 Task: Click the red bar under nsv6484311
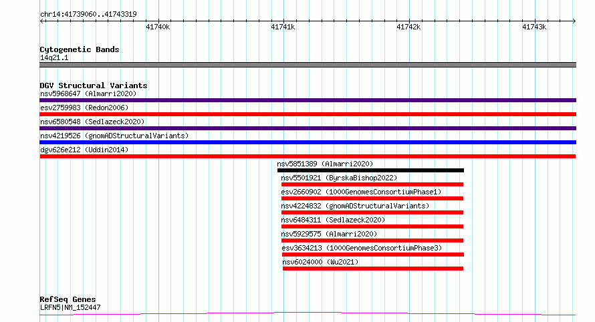372,226
